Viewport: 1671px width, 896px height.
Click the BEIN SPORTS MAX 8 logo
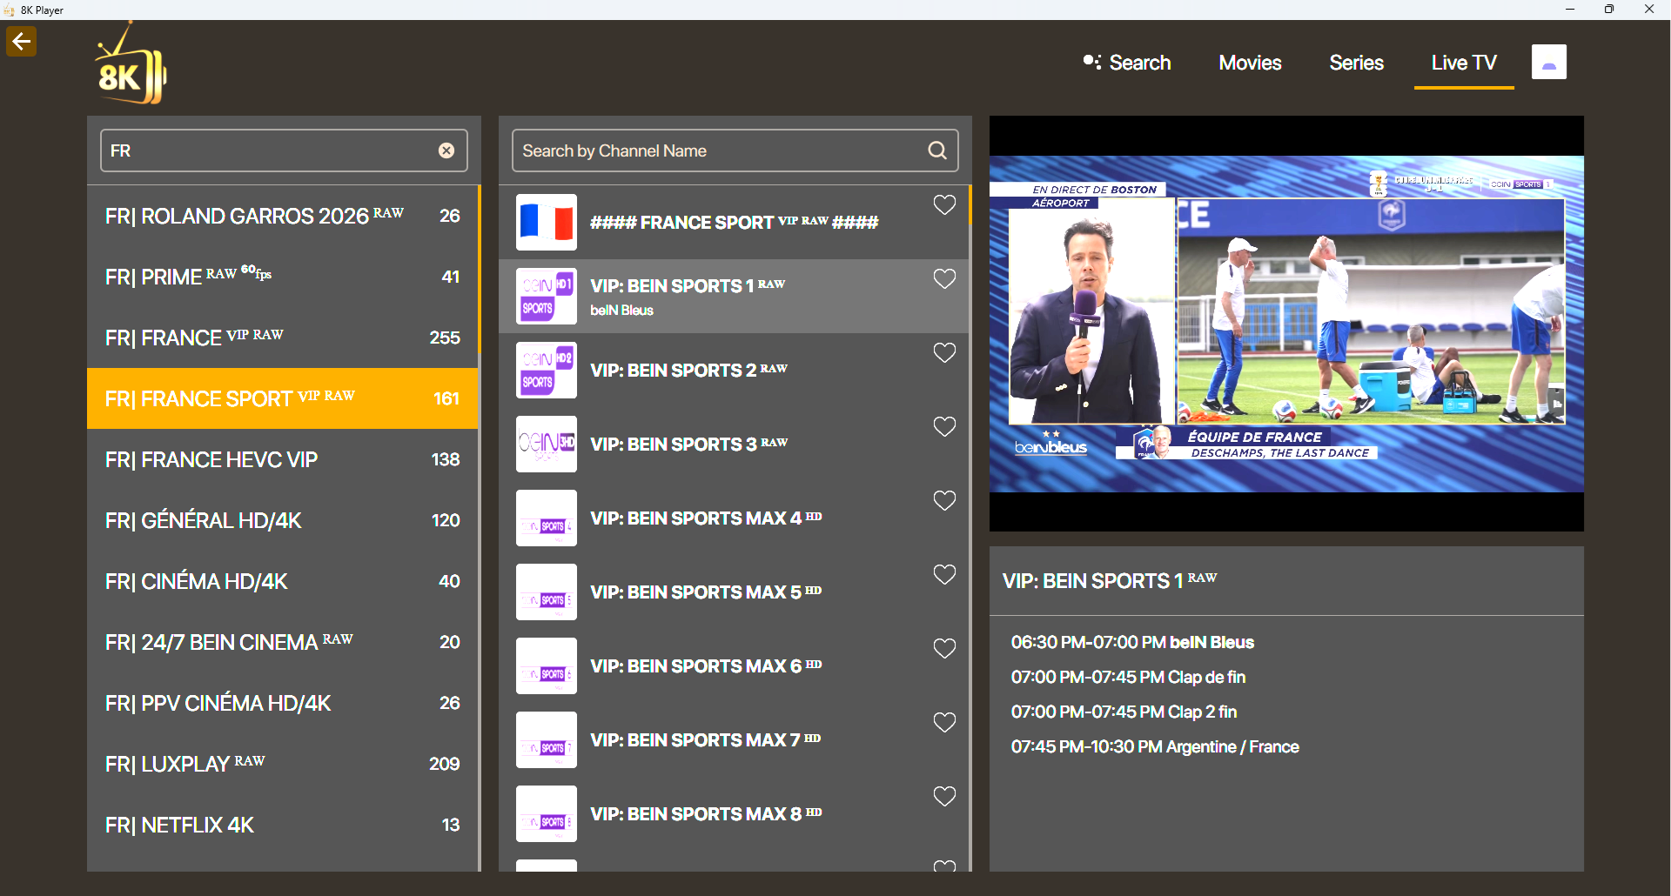pyautogui.click(x=547, y=813)
